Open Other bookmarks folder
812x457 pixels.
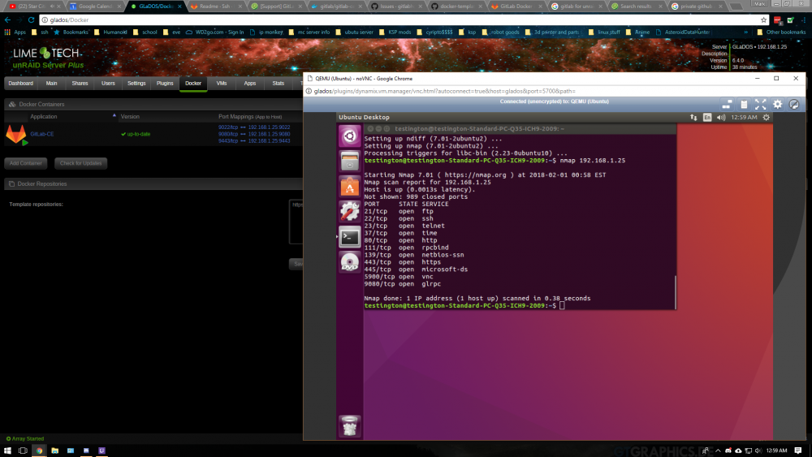tap(781, 32)
